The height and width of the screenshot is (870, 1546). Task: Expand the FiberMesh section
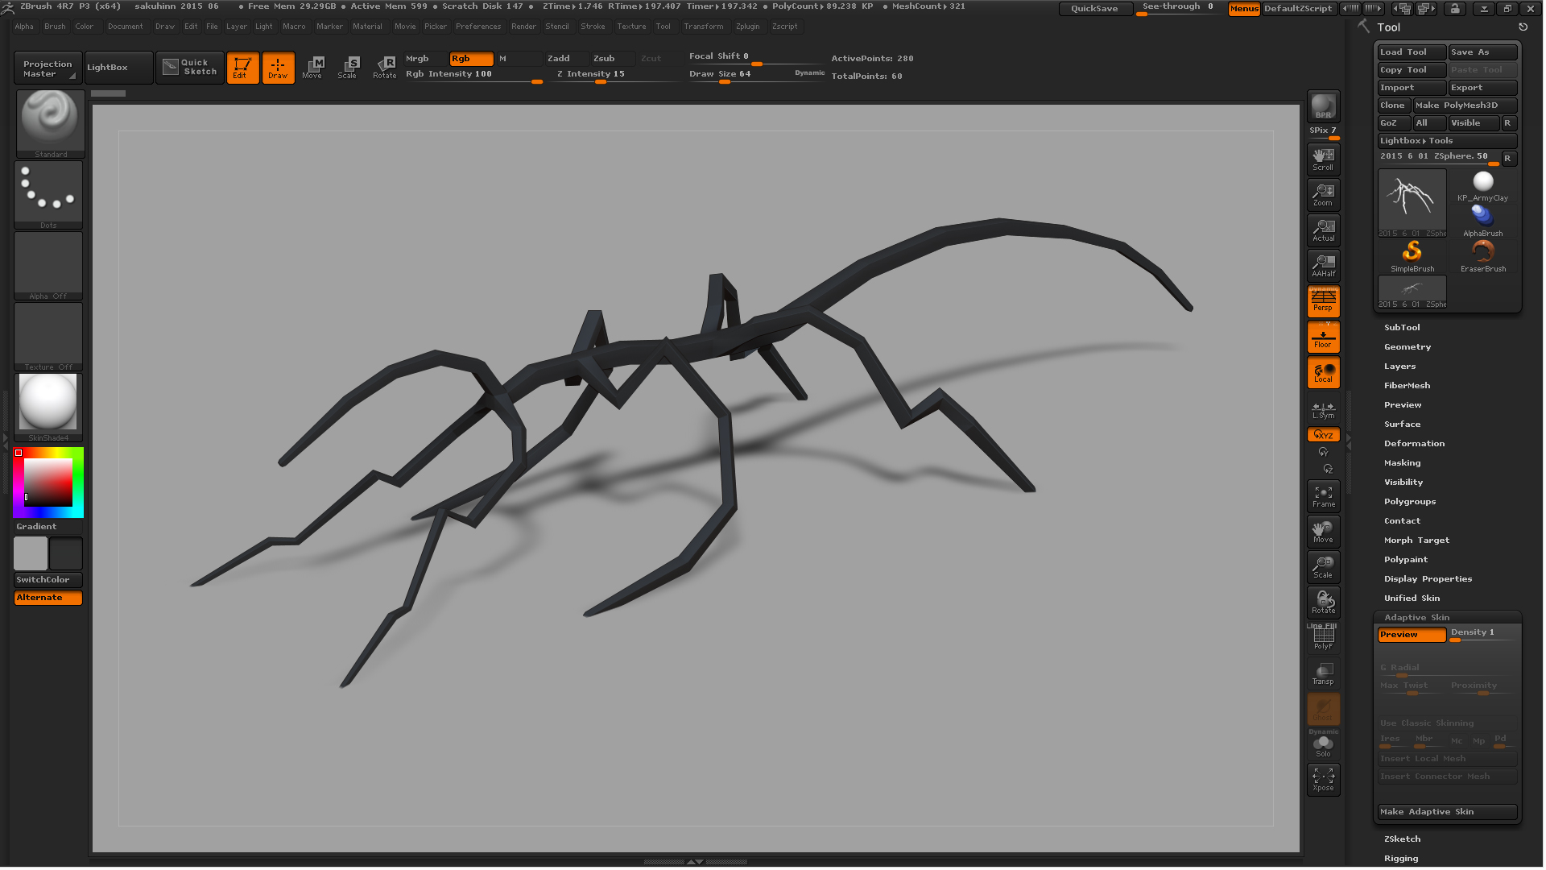coord(1407,386)
